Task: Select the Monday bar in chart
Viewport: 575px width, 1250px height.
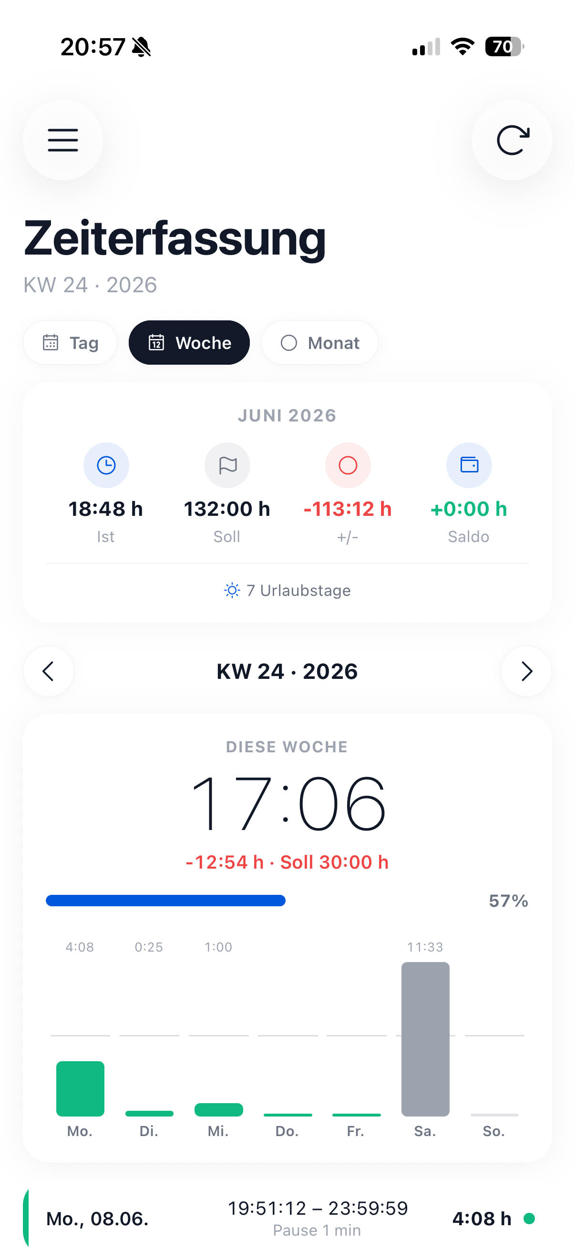Action: pyautogui.click(x=80, y=1088)
